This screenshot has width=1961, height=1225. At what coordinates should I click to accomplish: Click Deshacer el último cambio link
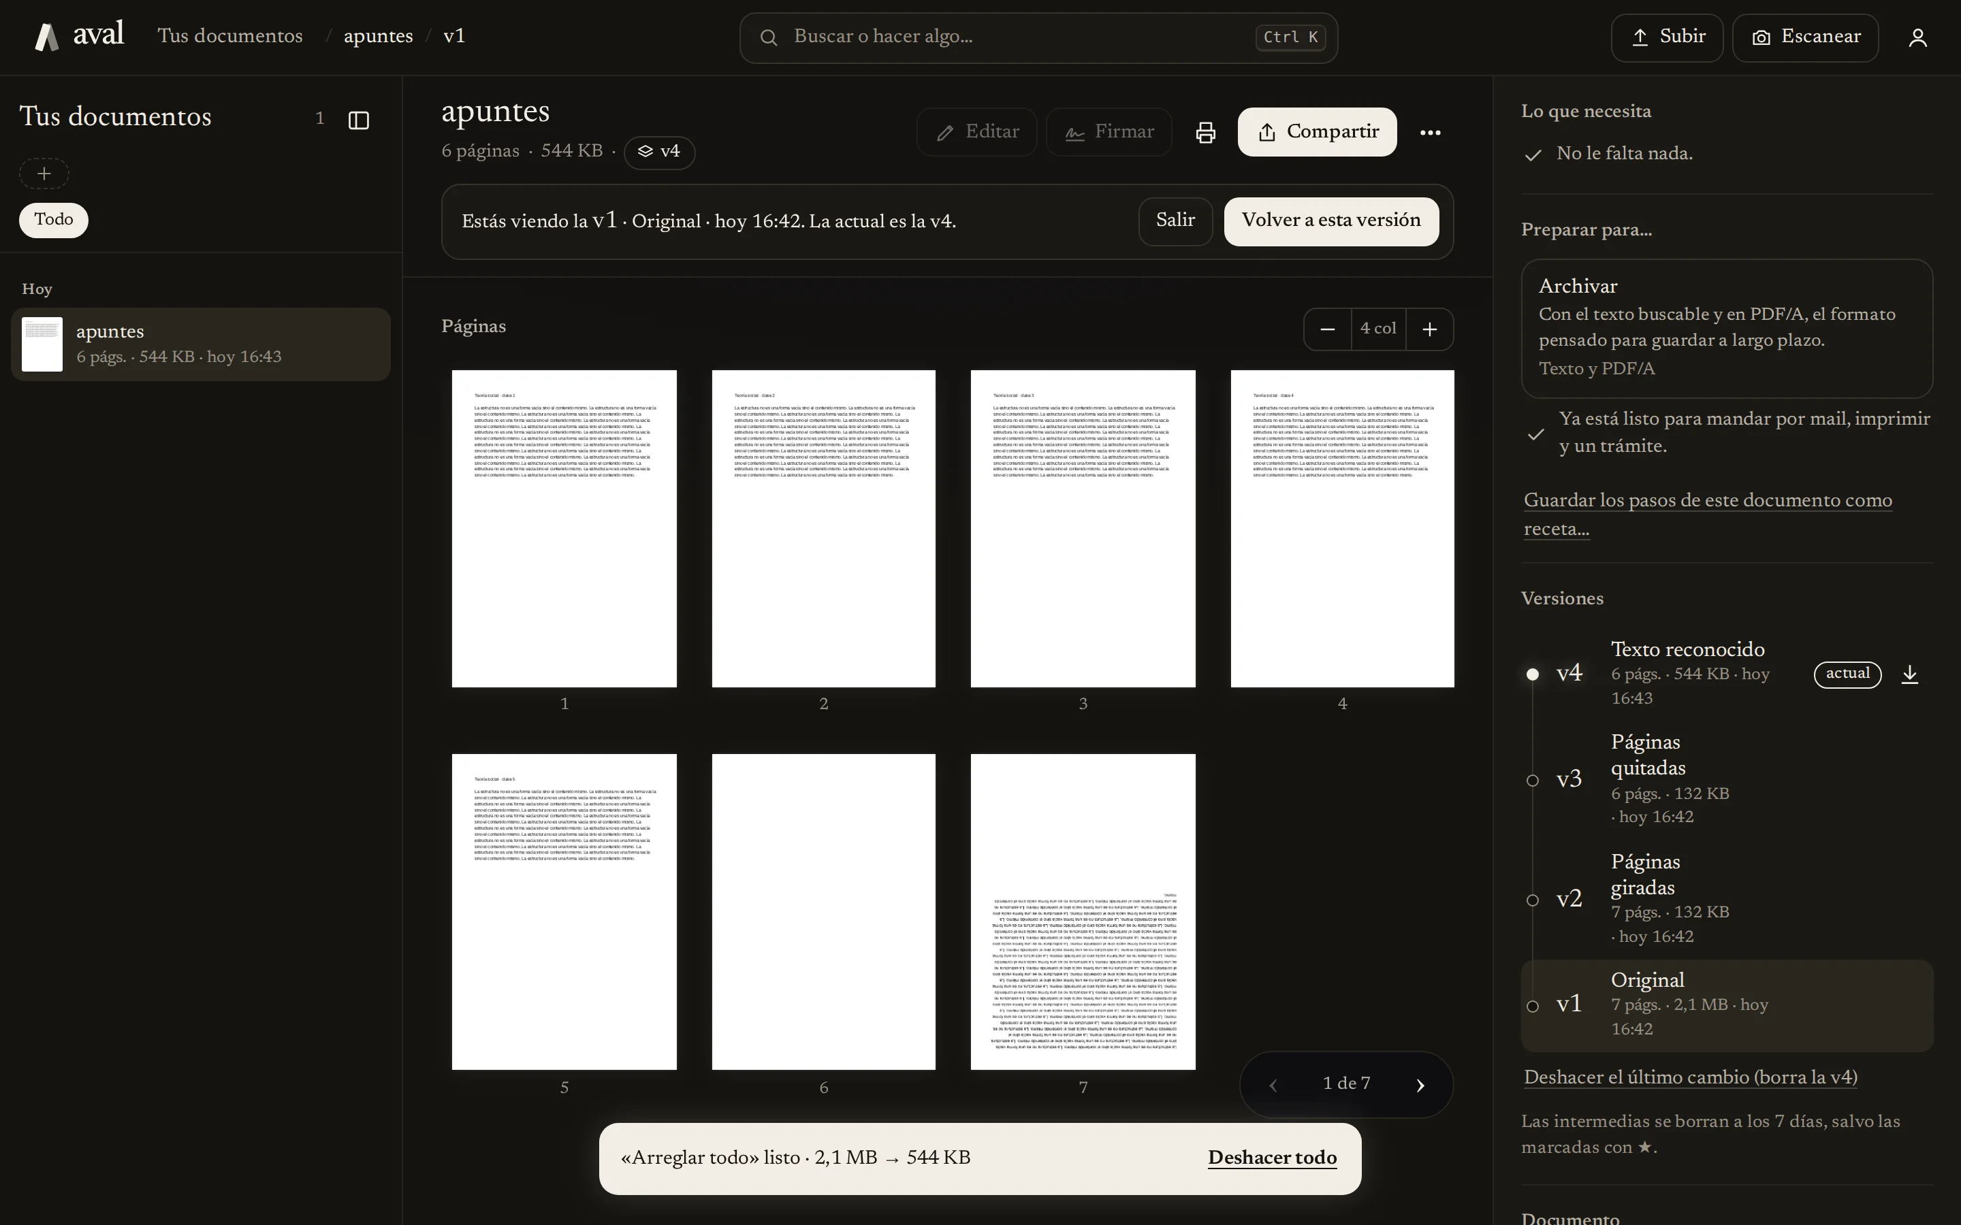tap(1691, 1077)
